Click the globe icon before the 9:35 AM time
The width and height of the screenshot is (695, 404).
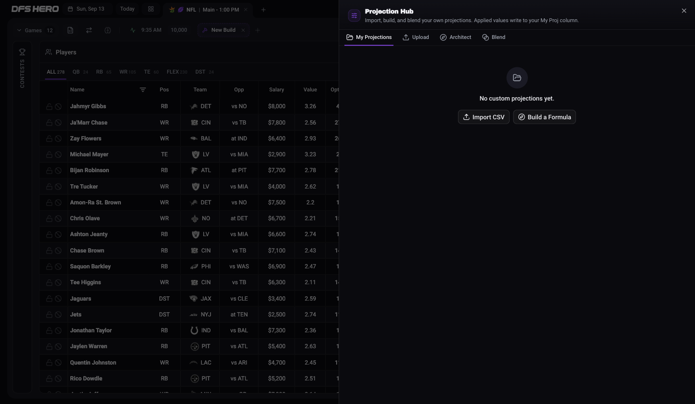107,30
